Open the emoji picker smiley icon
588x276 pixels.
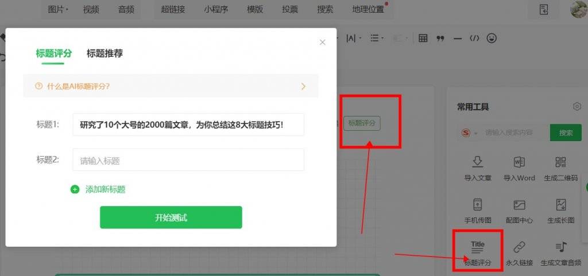(x=492, y=38)
